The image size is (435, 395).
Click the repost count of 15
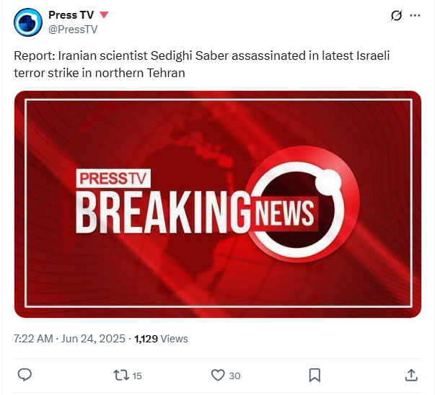click(137, 376)
